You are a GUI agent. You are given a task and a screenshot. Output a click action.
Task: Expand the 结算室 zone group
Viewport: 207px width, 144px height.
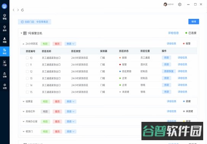[x=24, y=102]
